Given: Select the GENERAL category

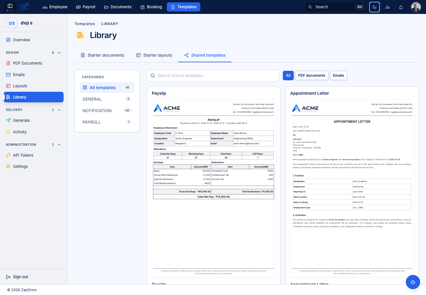Looking at the screenshot, I should coord(107,99).
